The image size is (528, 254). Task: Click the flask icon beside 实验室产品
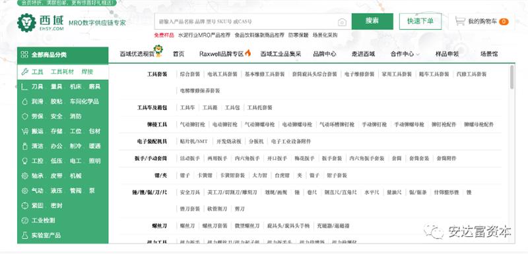click(24, 235)
